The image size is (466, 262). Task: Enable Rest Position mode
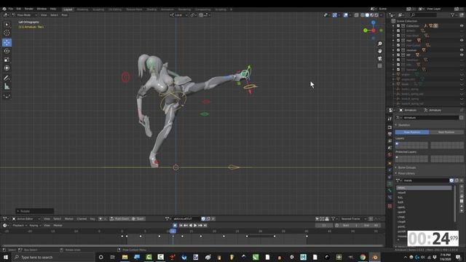tap(446, 132)
